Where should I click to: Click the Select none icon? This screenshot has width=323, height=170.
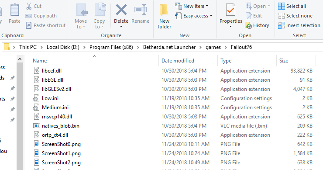click(x=282, y=16)
